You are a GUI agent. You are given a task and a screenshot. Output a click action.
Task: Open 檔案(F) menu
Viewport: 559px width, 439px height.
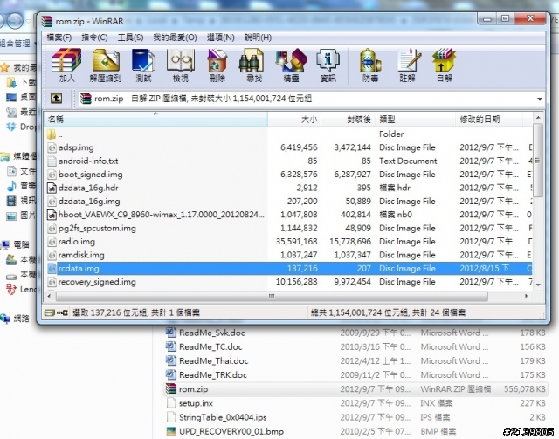[59, 38]
